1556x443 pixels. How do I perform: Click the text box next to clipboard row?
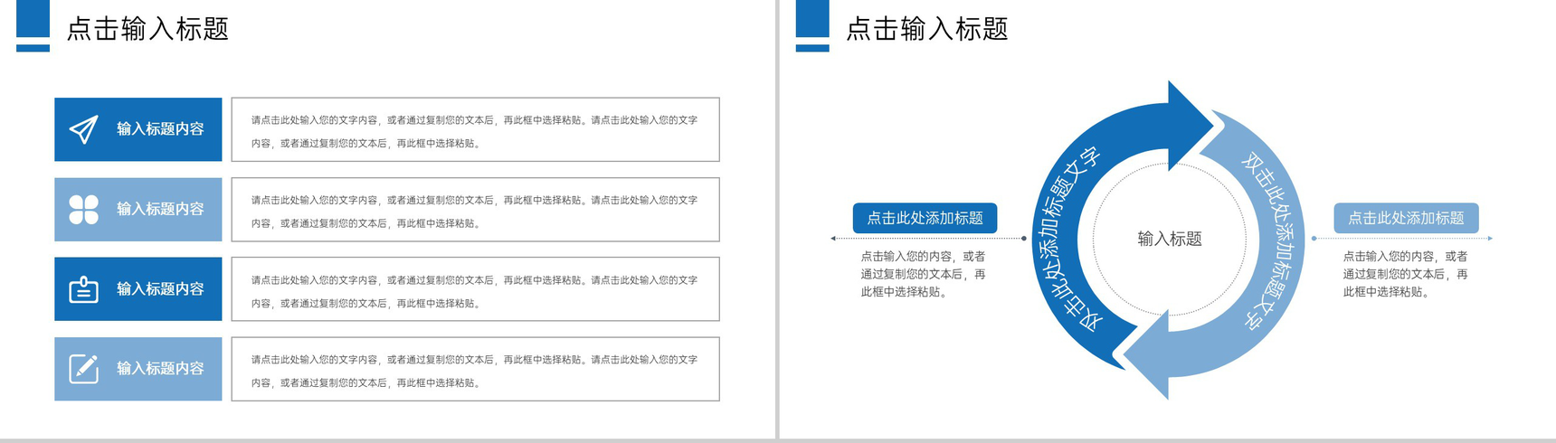475,289
